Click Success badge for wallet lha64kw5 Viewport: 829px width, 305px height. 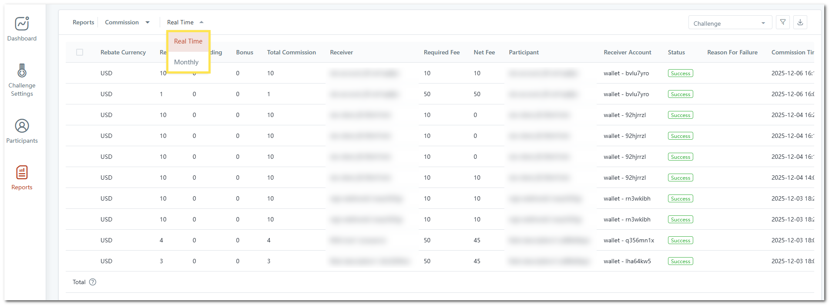680,261
